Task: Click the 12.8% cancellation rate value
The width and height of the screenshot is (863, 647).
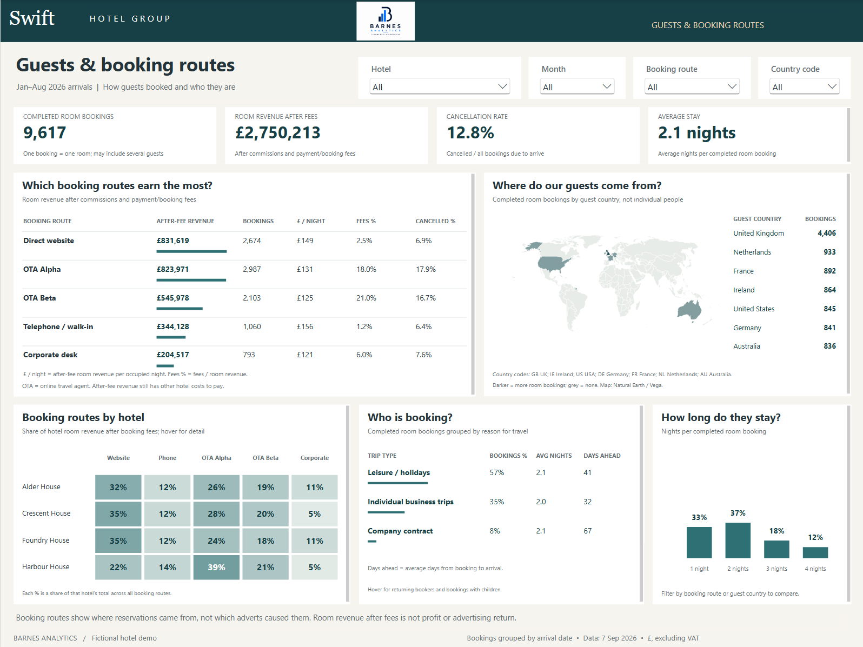Action: 470,132
